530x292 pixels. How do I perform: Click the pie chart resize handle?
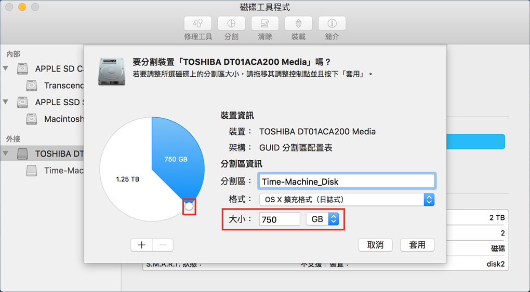click(x=189, y=206)
